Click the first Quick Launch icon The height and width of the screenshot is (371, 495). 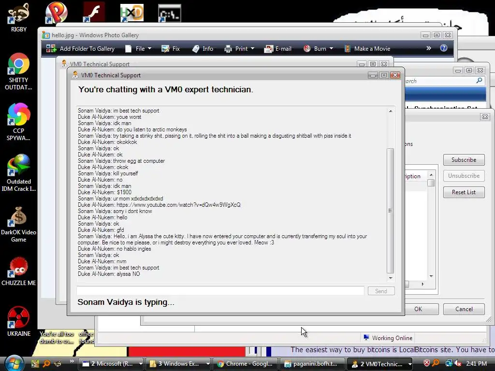pyautogui.click(x=35, y=363)
